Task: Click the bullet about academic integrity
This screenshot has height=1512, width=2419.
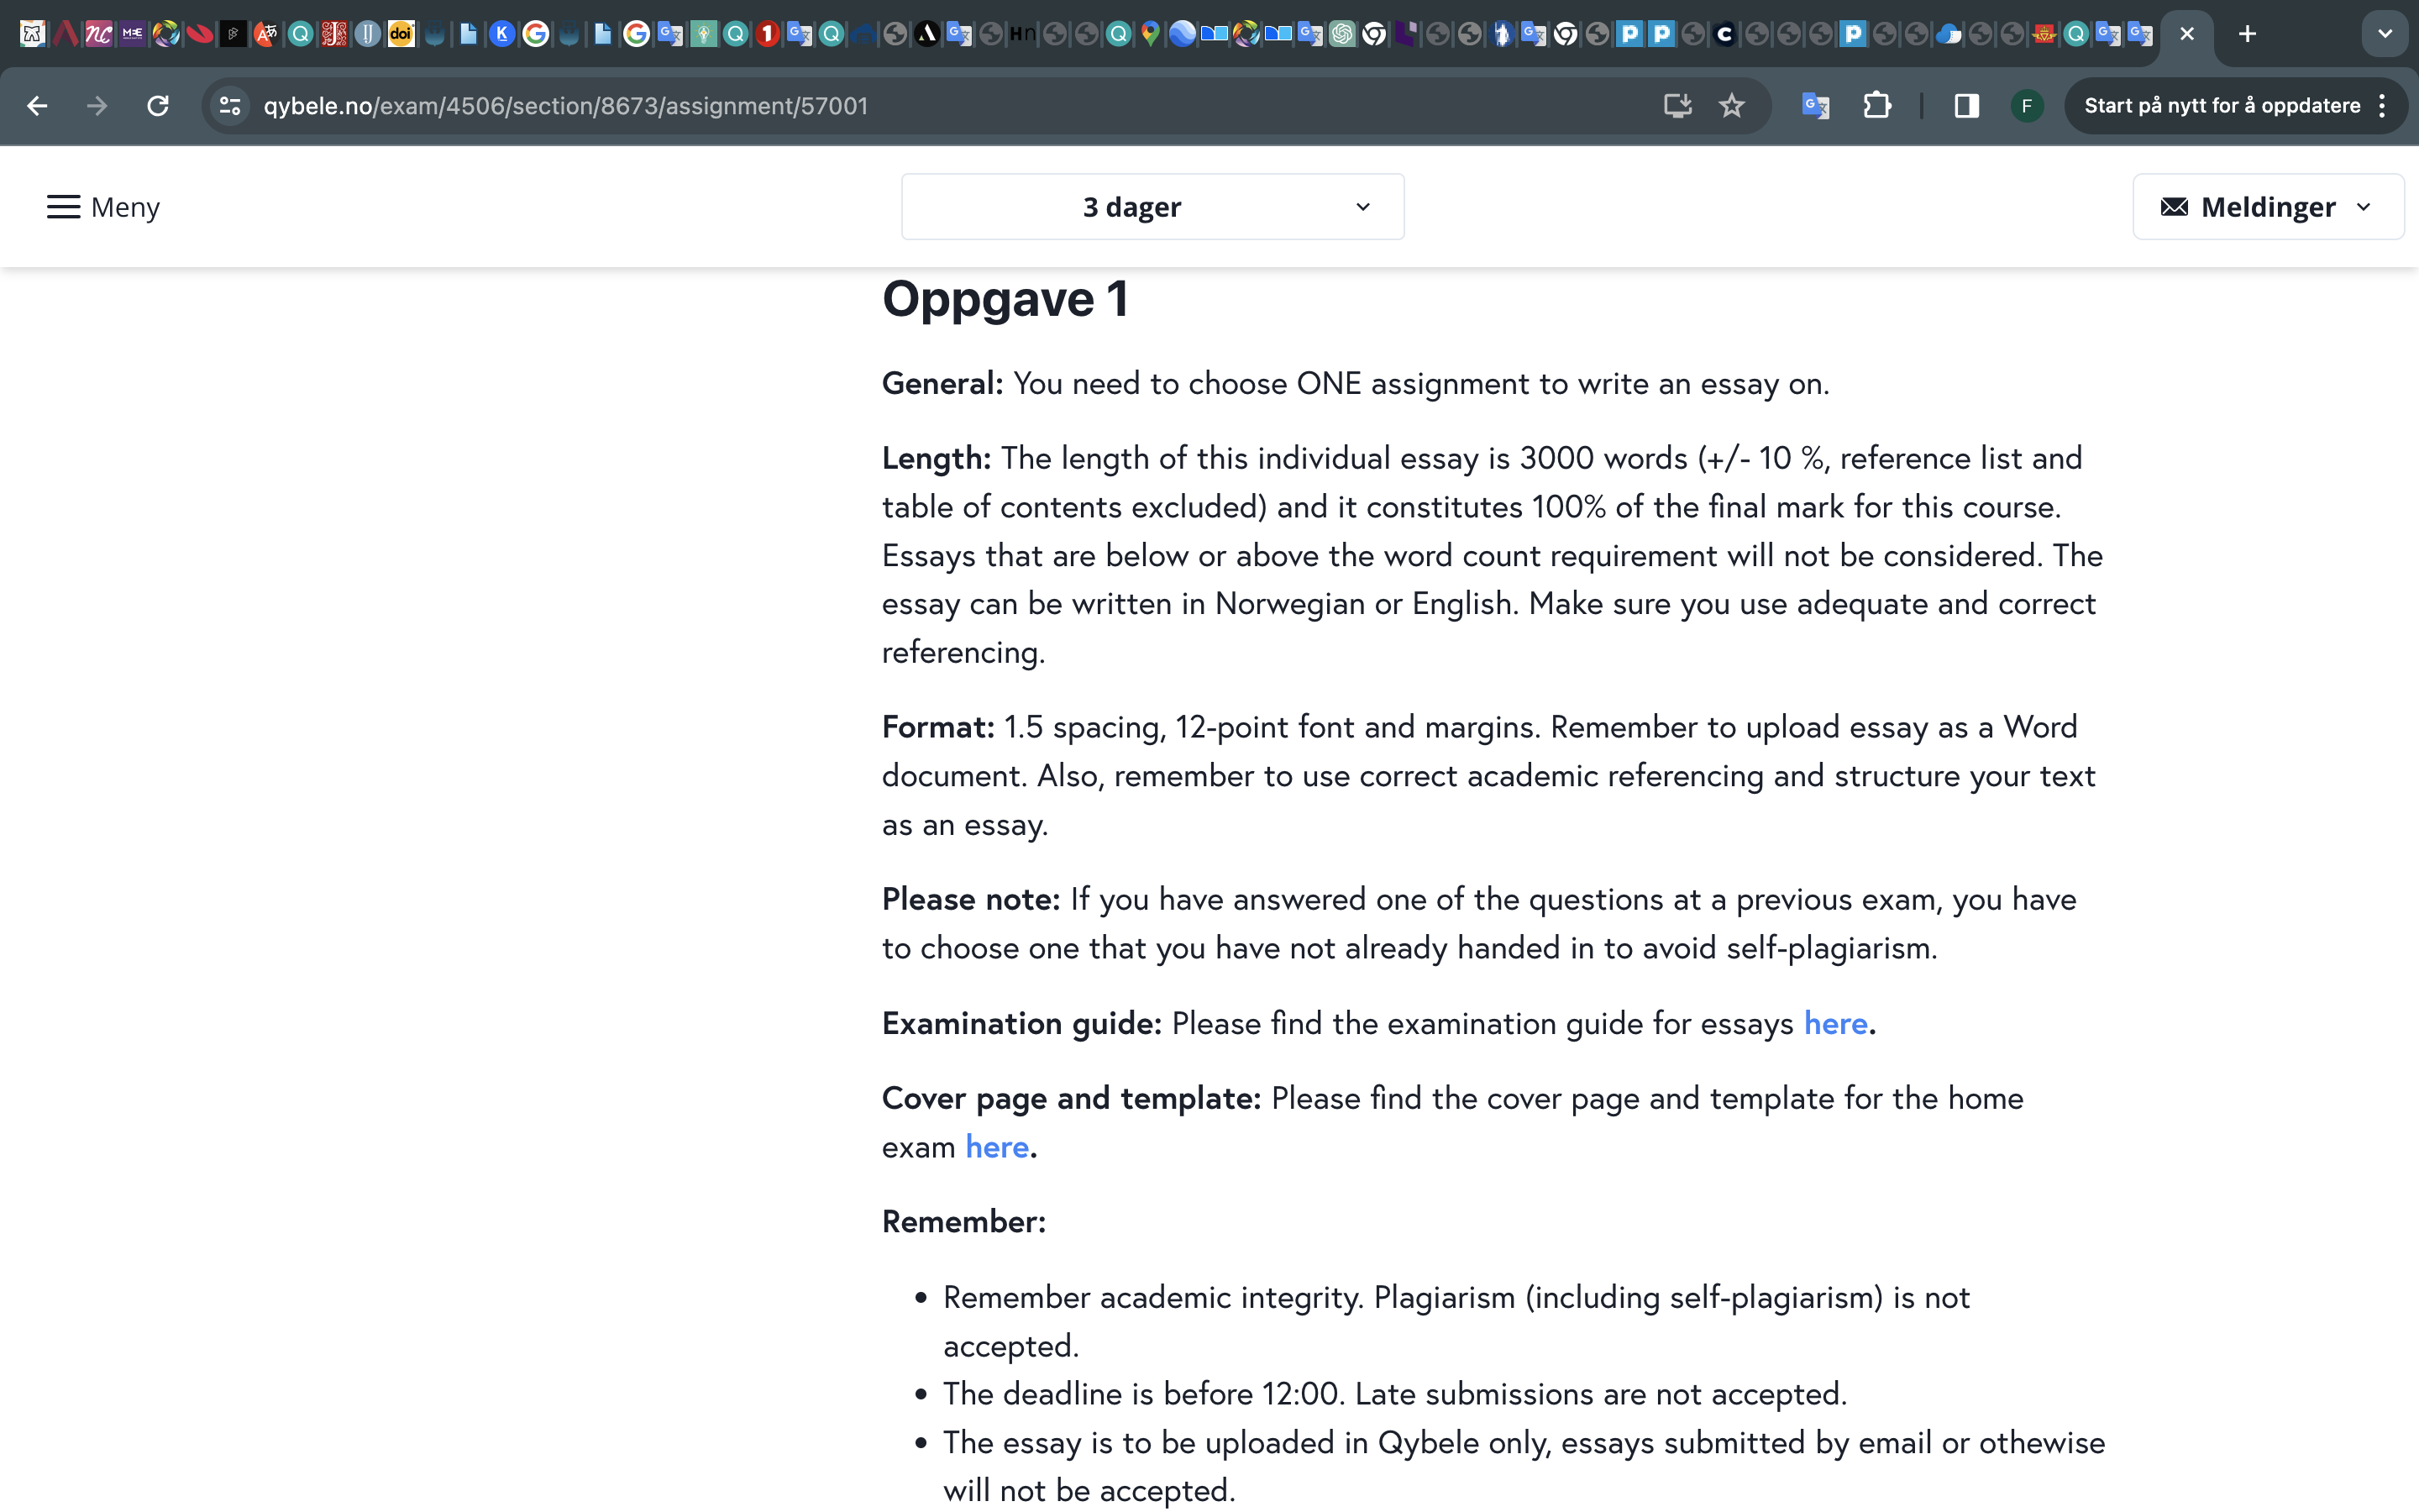Action: [1456, 1321]
